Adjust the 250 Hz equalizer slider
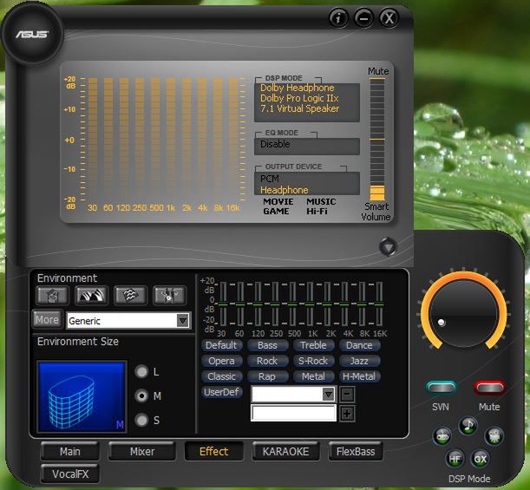 click(275, 304)
